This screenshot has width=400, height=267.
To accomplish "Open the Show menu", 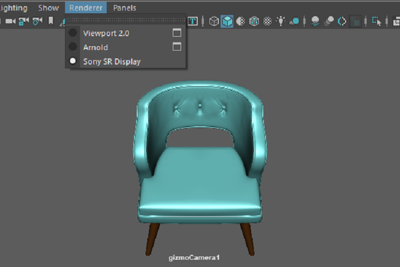I will [x=48, y=8].
